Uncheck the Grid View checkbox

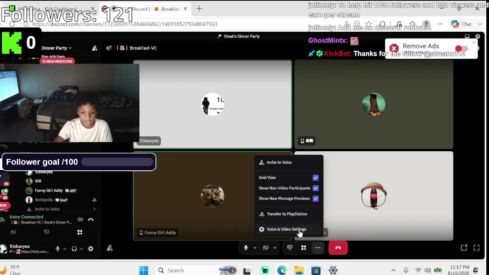[x=316, y=178]
